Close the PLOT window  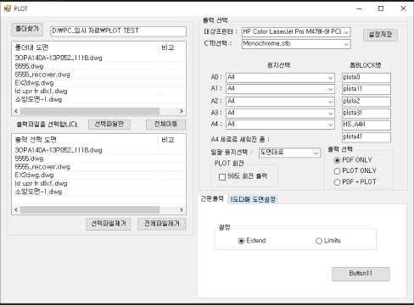pyautogui.click(x=403, y=8)
